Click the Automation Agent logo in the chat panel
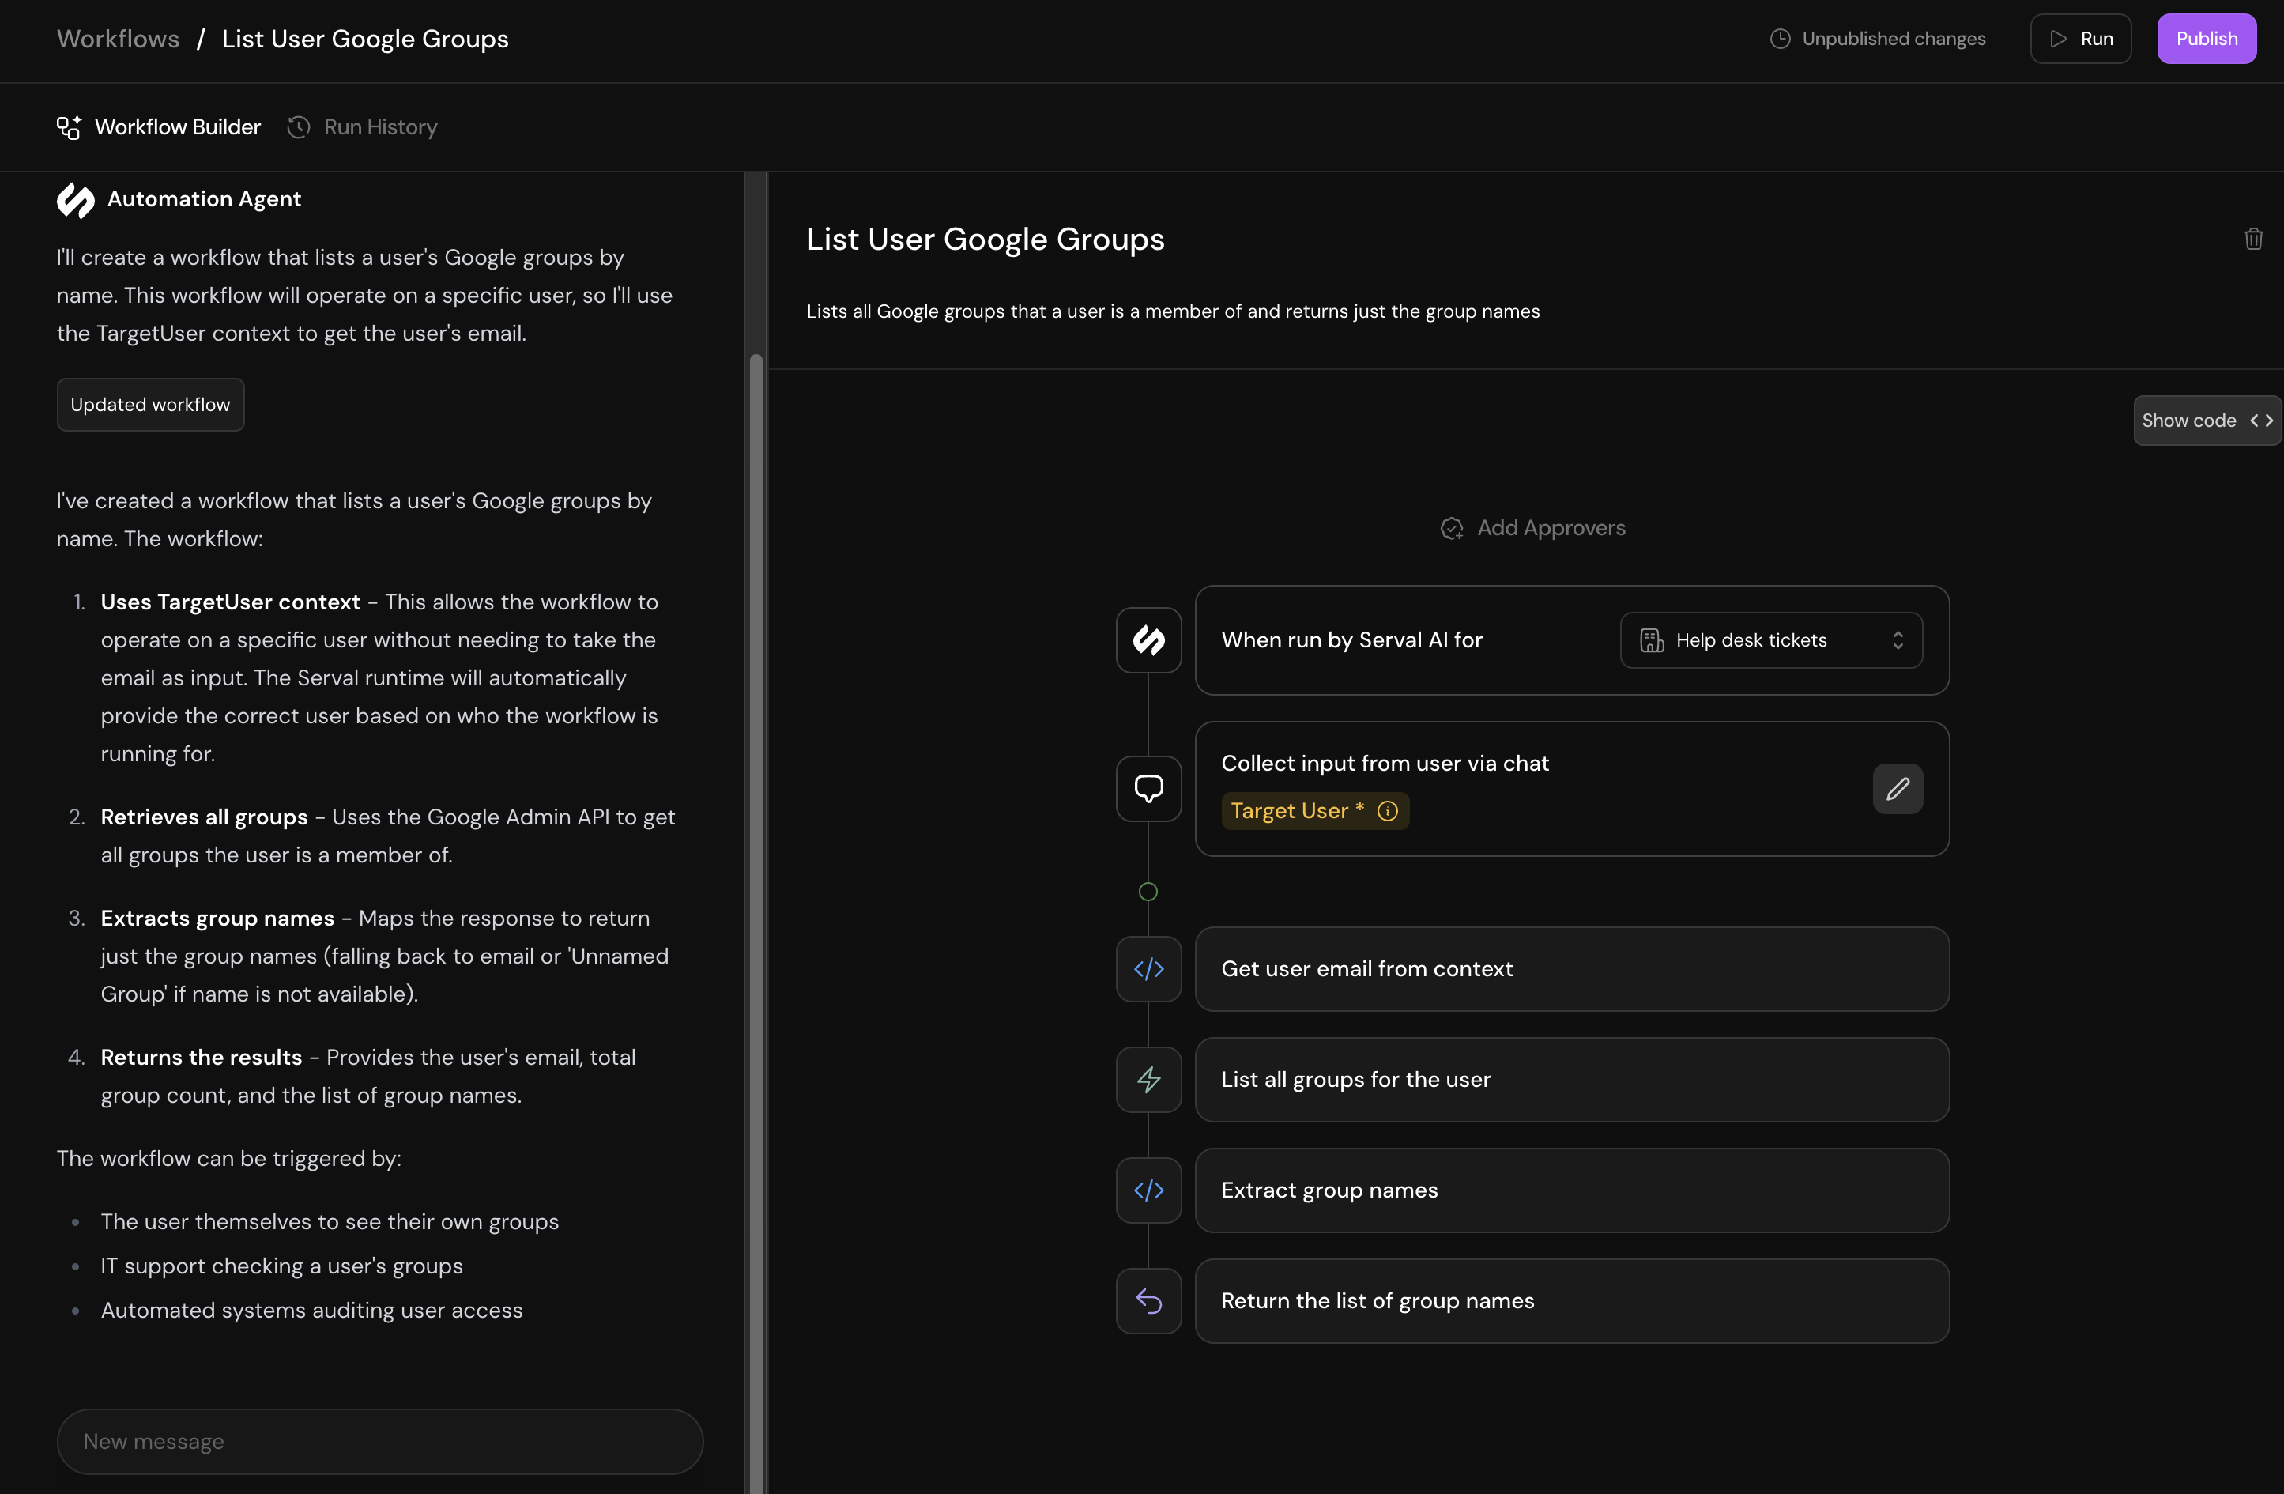This screenshot has width=2284, height=1494. pyautogui.click(x=75, y=200)
